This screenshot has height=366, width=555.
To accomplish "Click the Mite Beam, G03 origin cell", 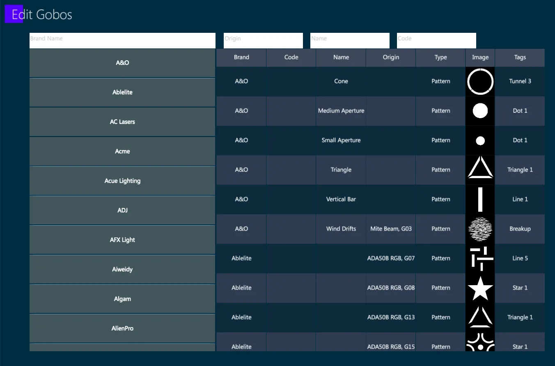I will 391,229.
